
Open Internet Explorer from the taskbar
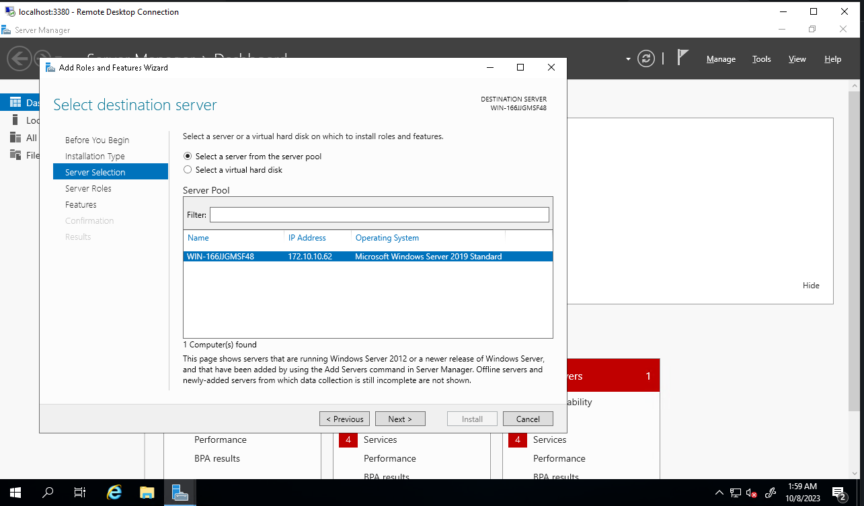click(114, 493)
